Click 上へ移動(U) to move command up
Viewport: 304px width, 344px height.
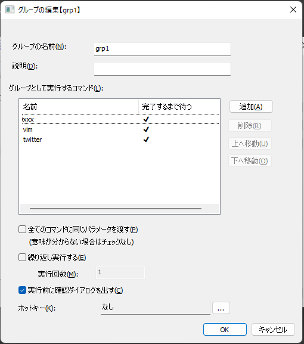250,144
